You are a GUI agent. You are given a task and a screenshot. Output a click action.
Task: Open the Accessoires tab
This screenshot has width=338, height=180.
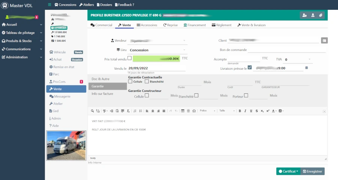point(147,25)
